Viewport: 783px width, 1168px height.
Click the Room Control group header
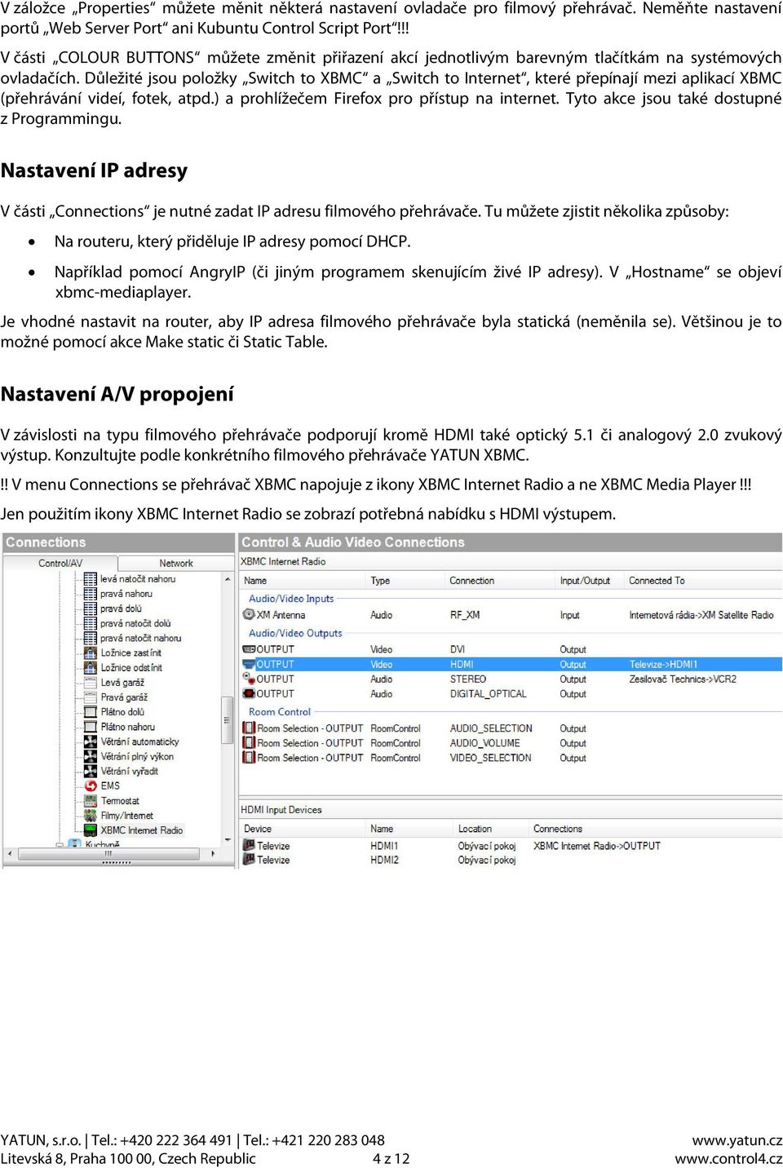click(280, 712)
